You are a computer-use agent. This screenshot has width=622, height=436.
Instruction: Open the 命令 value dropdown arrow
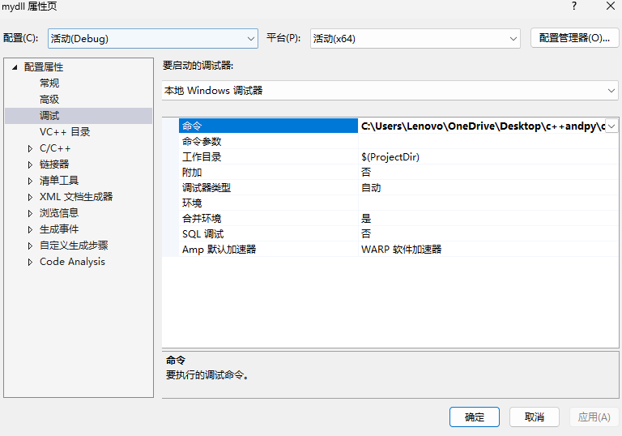coord(611,126)
